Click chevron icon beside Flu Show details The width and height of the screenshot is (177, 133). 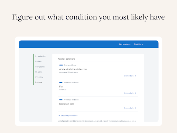click(136, 93)
